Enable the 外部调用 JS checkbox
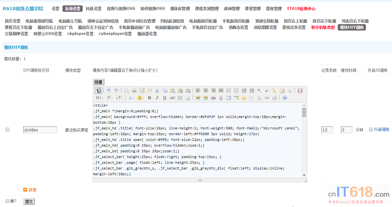The height and width of the screenshot is (207, 392). 371,129
